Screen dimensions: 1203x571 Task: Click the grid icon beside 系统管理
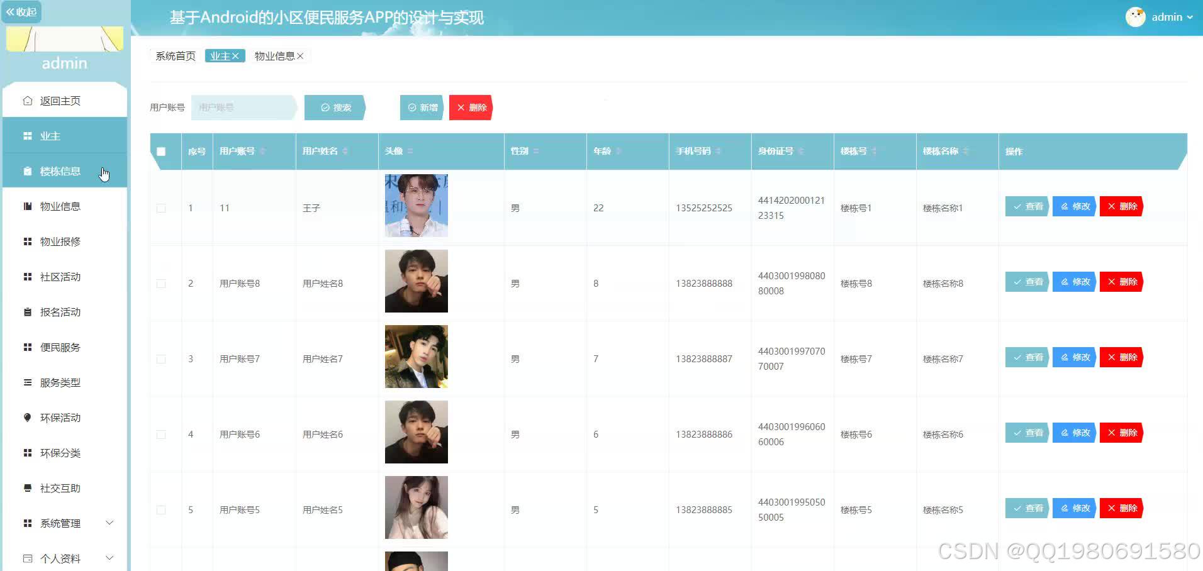tap(27, 523)
